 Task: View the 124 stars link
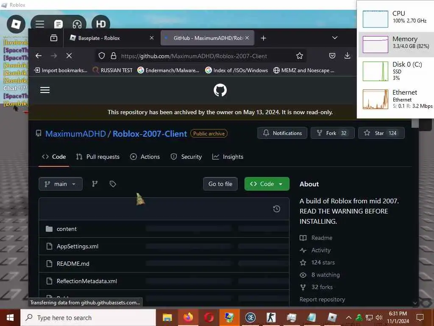[317, 262]
